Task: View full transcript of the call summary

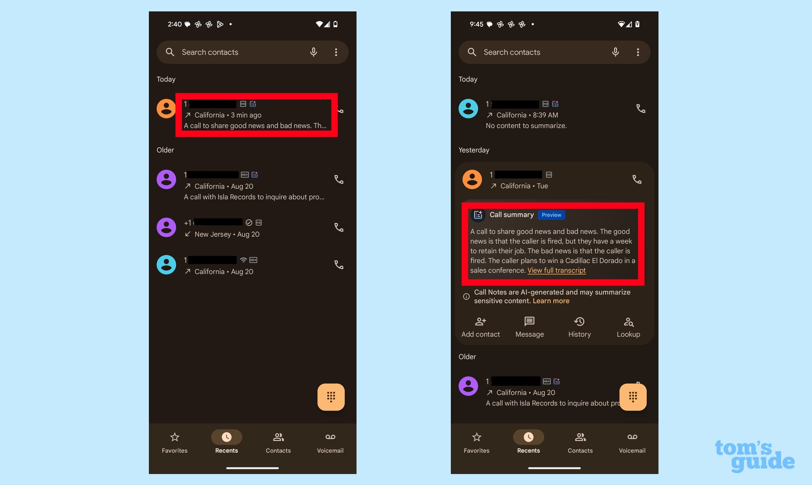Action: (x=557, y=270)
